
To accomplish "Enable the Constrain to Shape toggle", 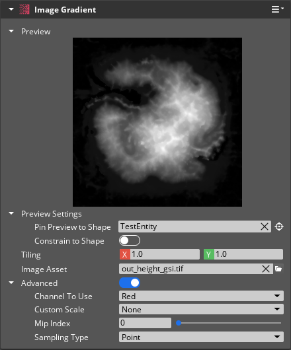I will tap(130, 240).
